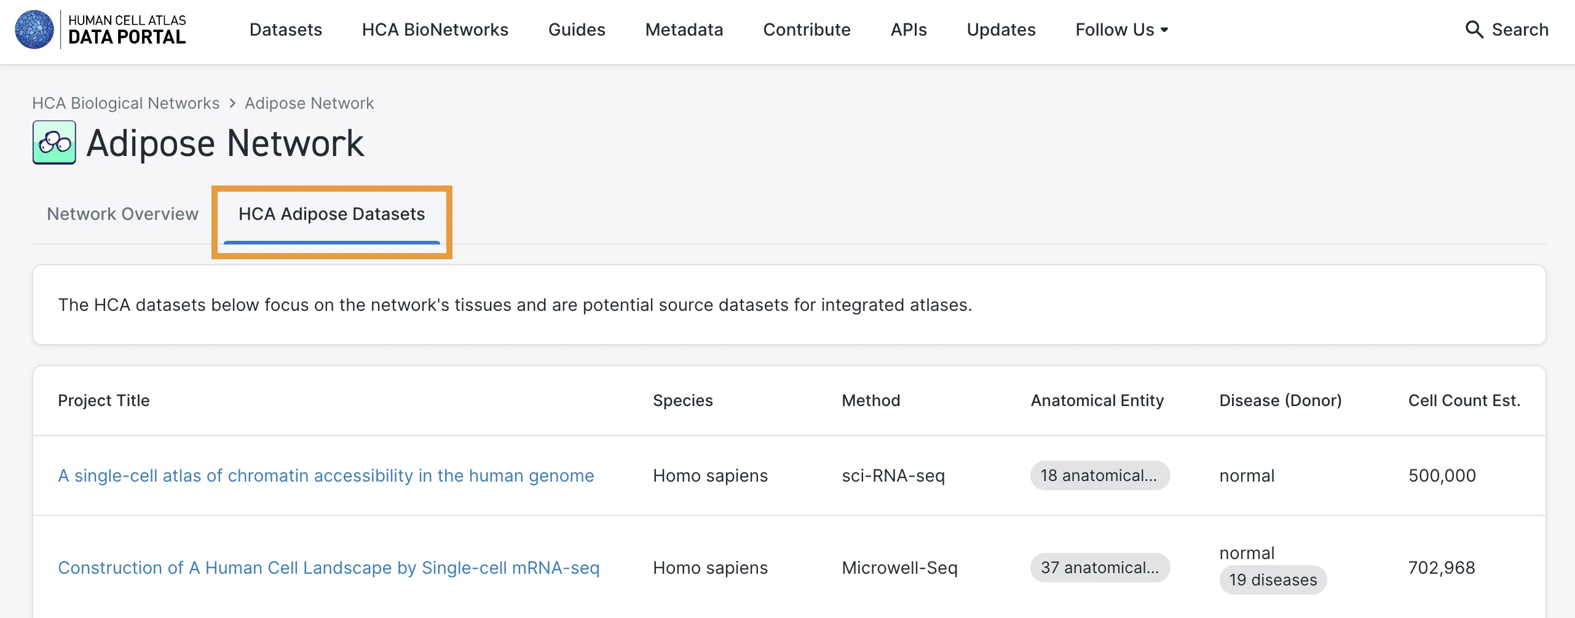The height and width of the screenshot is (618, 1575).
Task: Select APIs in the top navigation
Action: (x=908, y=29)
